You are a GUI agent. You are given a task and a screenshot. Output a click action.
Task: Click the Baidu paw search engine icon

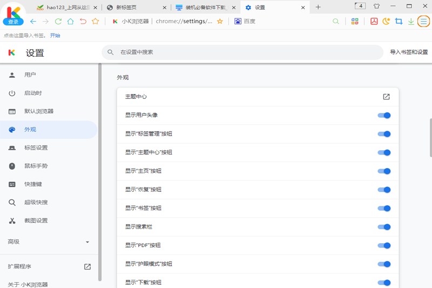(238, 21)
